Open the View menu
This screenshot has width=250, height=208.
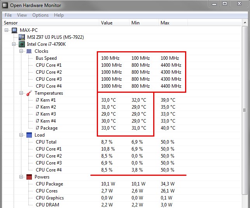coord(22,15)
